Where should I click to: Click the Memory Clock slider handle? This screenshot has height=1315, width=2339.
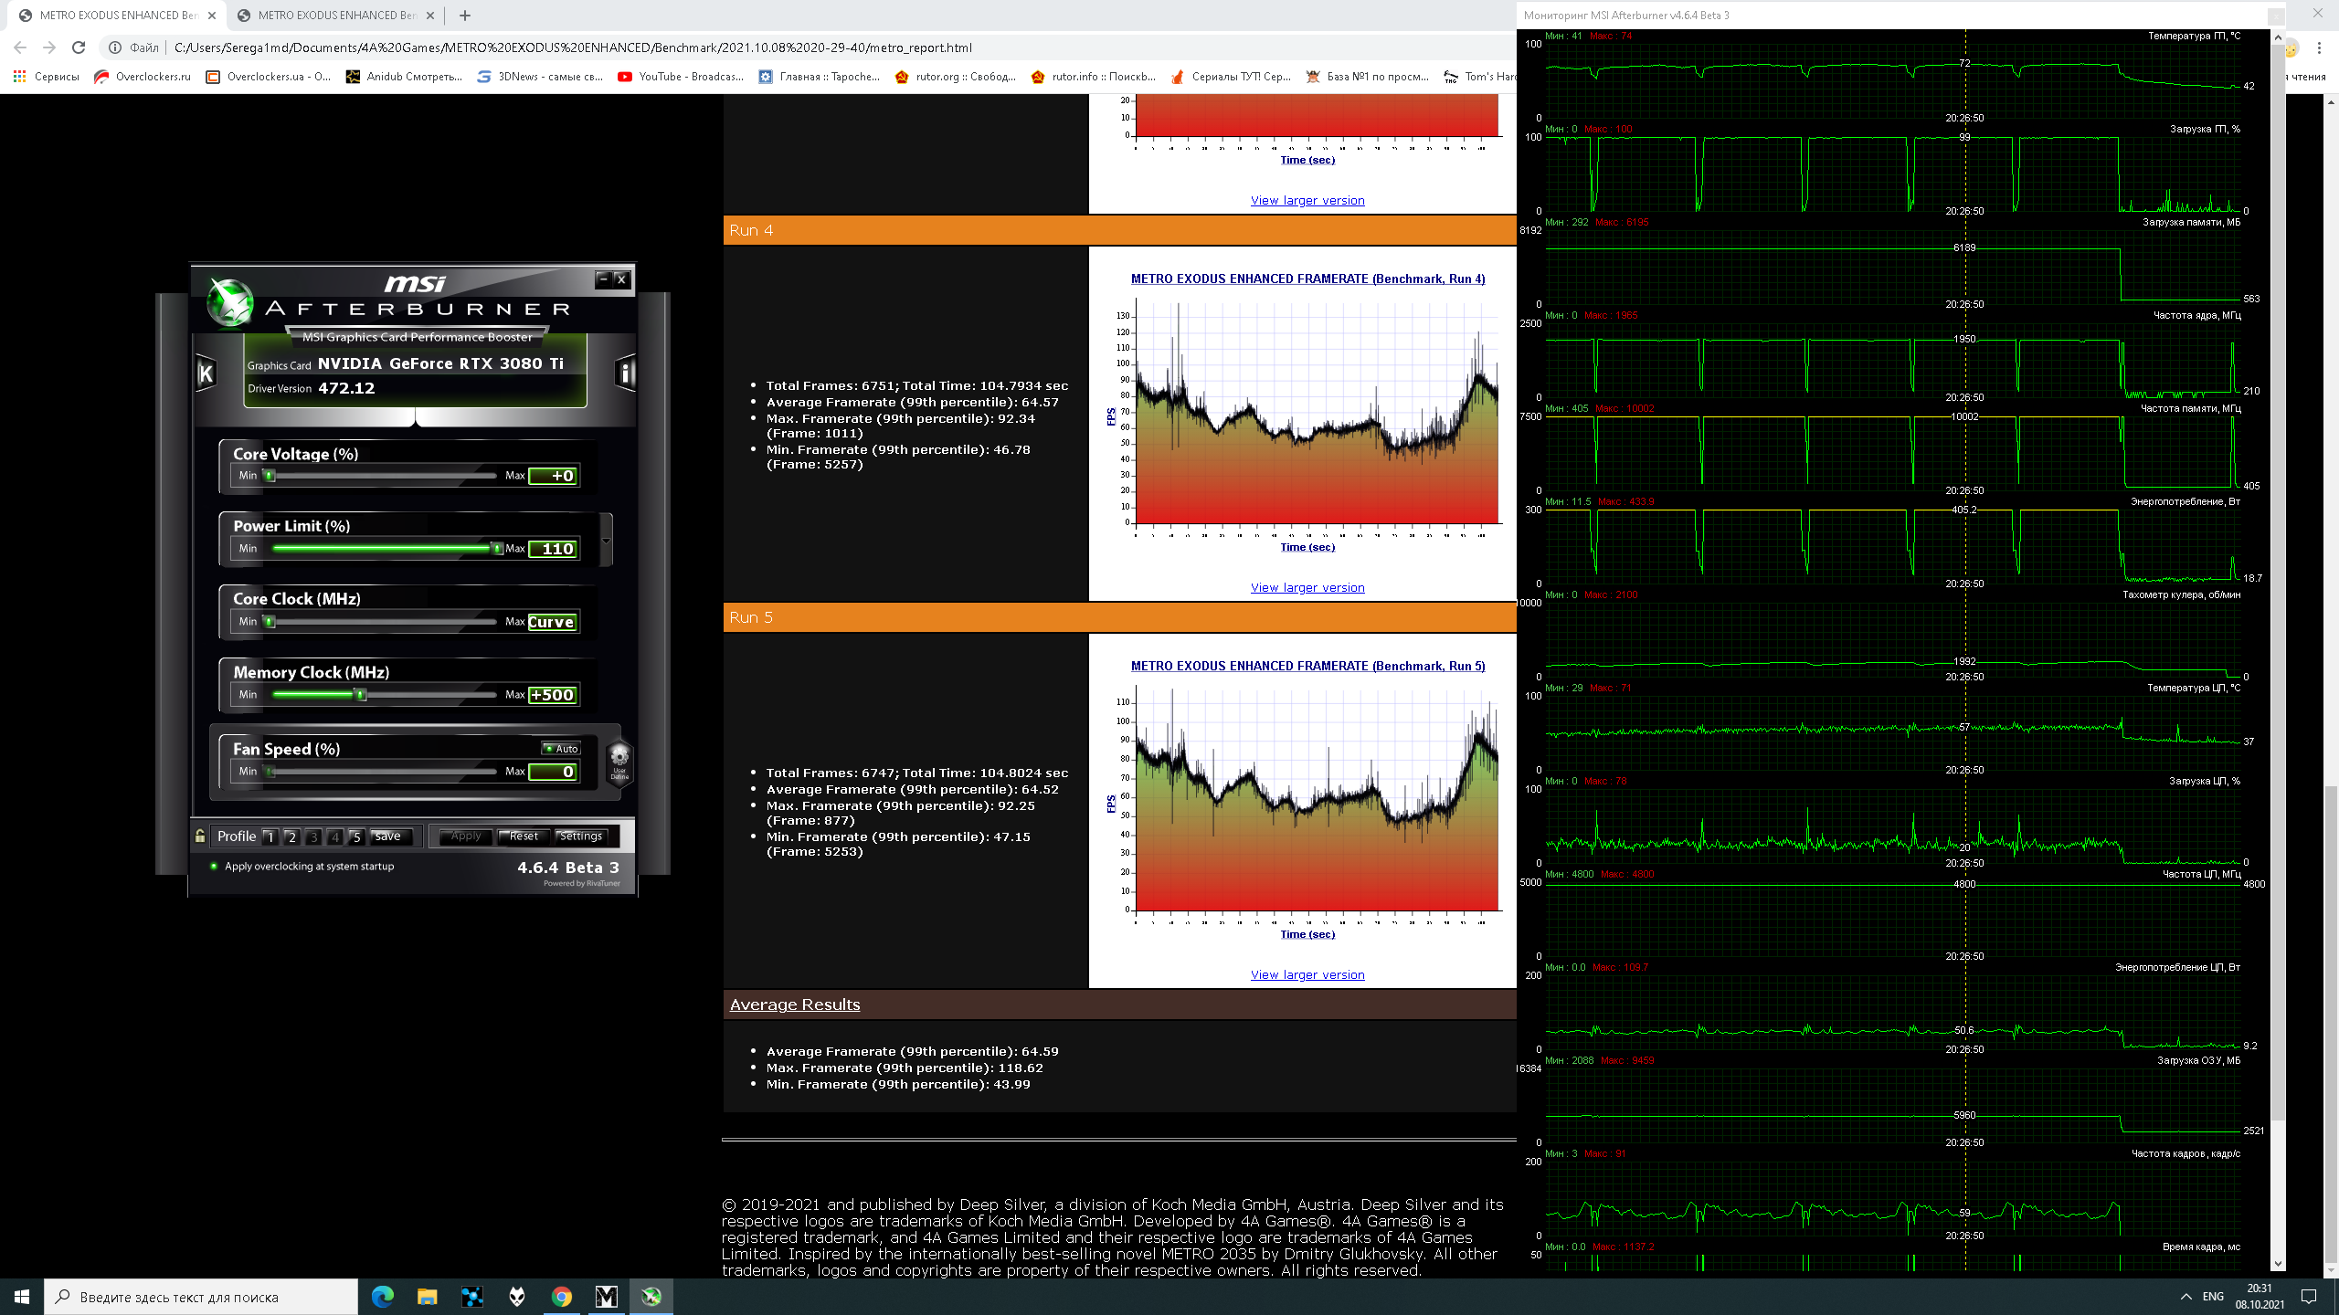click(x=361, y=695)
